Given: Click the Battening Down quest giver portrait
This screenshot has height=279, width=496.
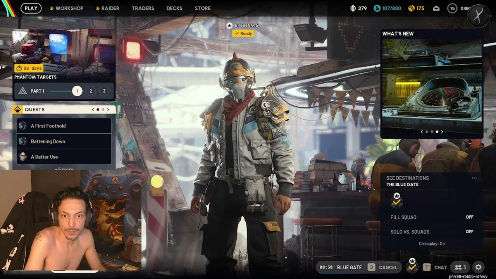Looking at the screenshot, I should 23,141.
